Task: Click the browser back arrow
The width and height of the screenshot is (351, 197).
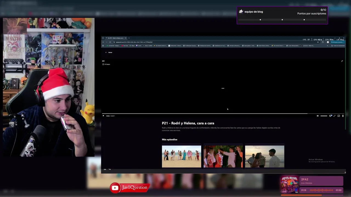Action: (103, 42)
